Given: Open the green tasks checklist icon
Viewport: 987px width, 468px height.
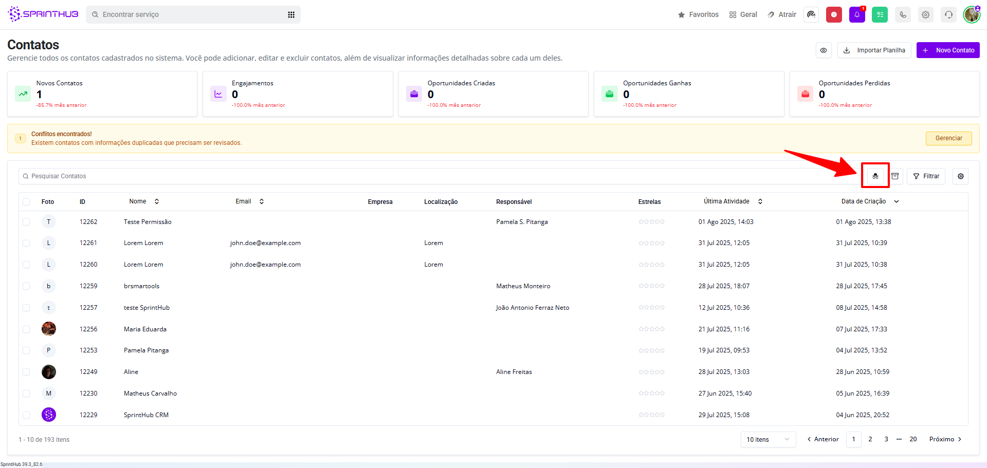Looking at the screenshot, I should pyautogui.click(x=880, y=14).
